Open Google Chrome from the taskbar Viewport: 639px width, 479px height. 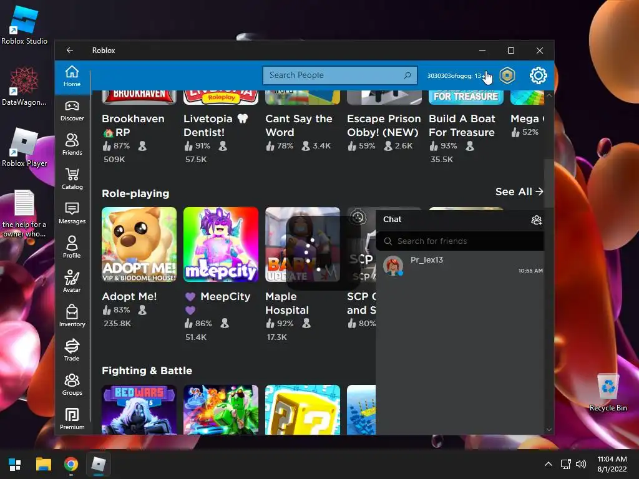(71, 464)
